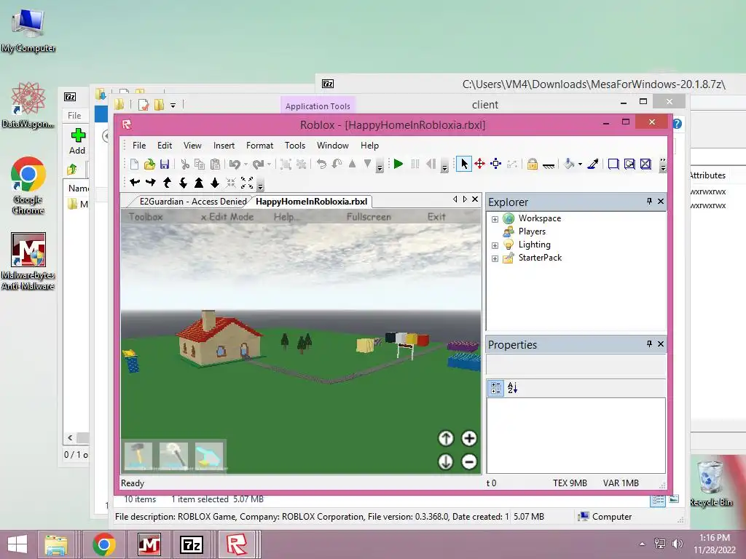Pin the Explorer panel
This screenshot has height=559, width=746.
coord(649,202)
